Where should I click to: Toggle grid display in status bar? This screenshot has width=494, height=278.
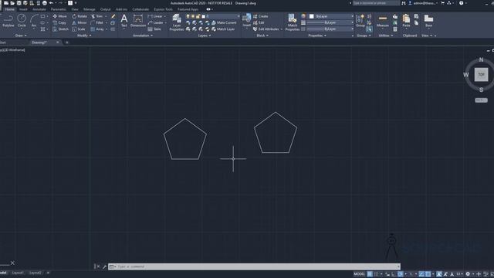pos(370,274)
